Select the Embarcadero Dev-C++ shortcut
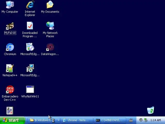165x124 pixels. coord(10,89)
